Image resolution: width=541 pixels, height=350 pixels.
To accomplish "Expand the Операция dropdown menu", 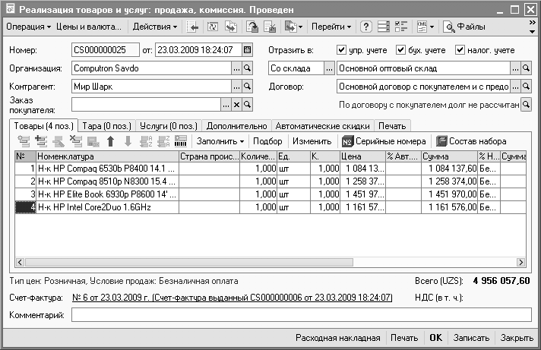I will [x=28, y=27].
